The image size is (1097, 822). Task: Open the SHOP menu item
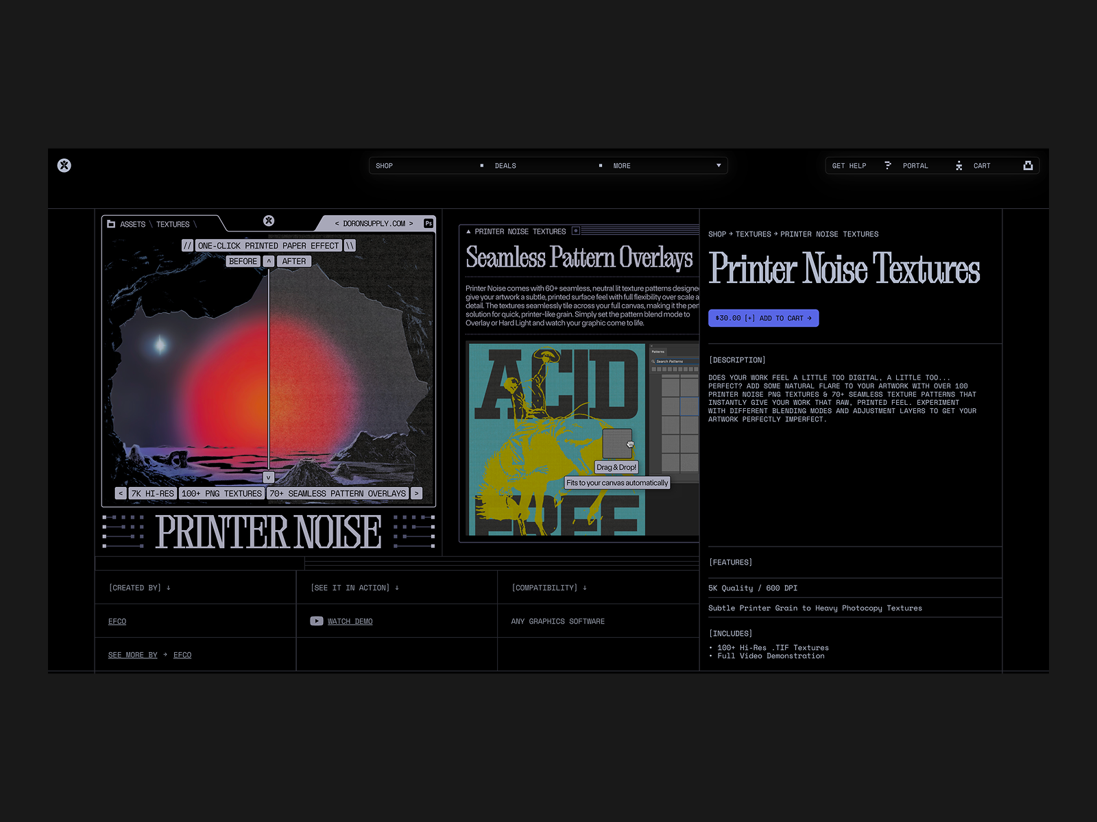(x=384, y=166)
